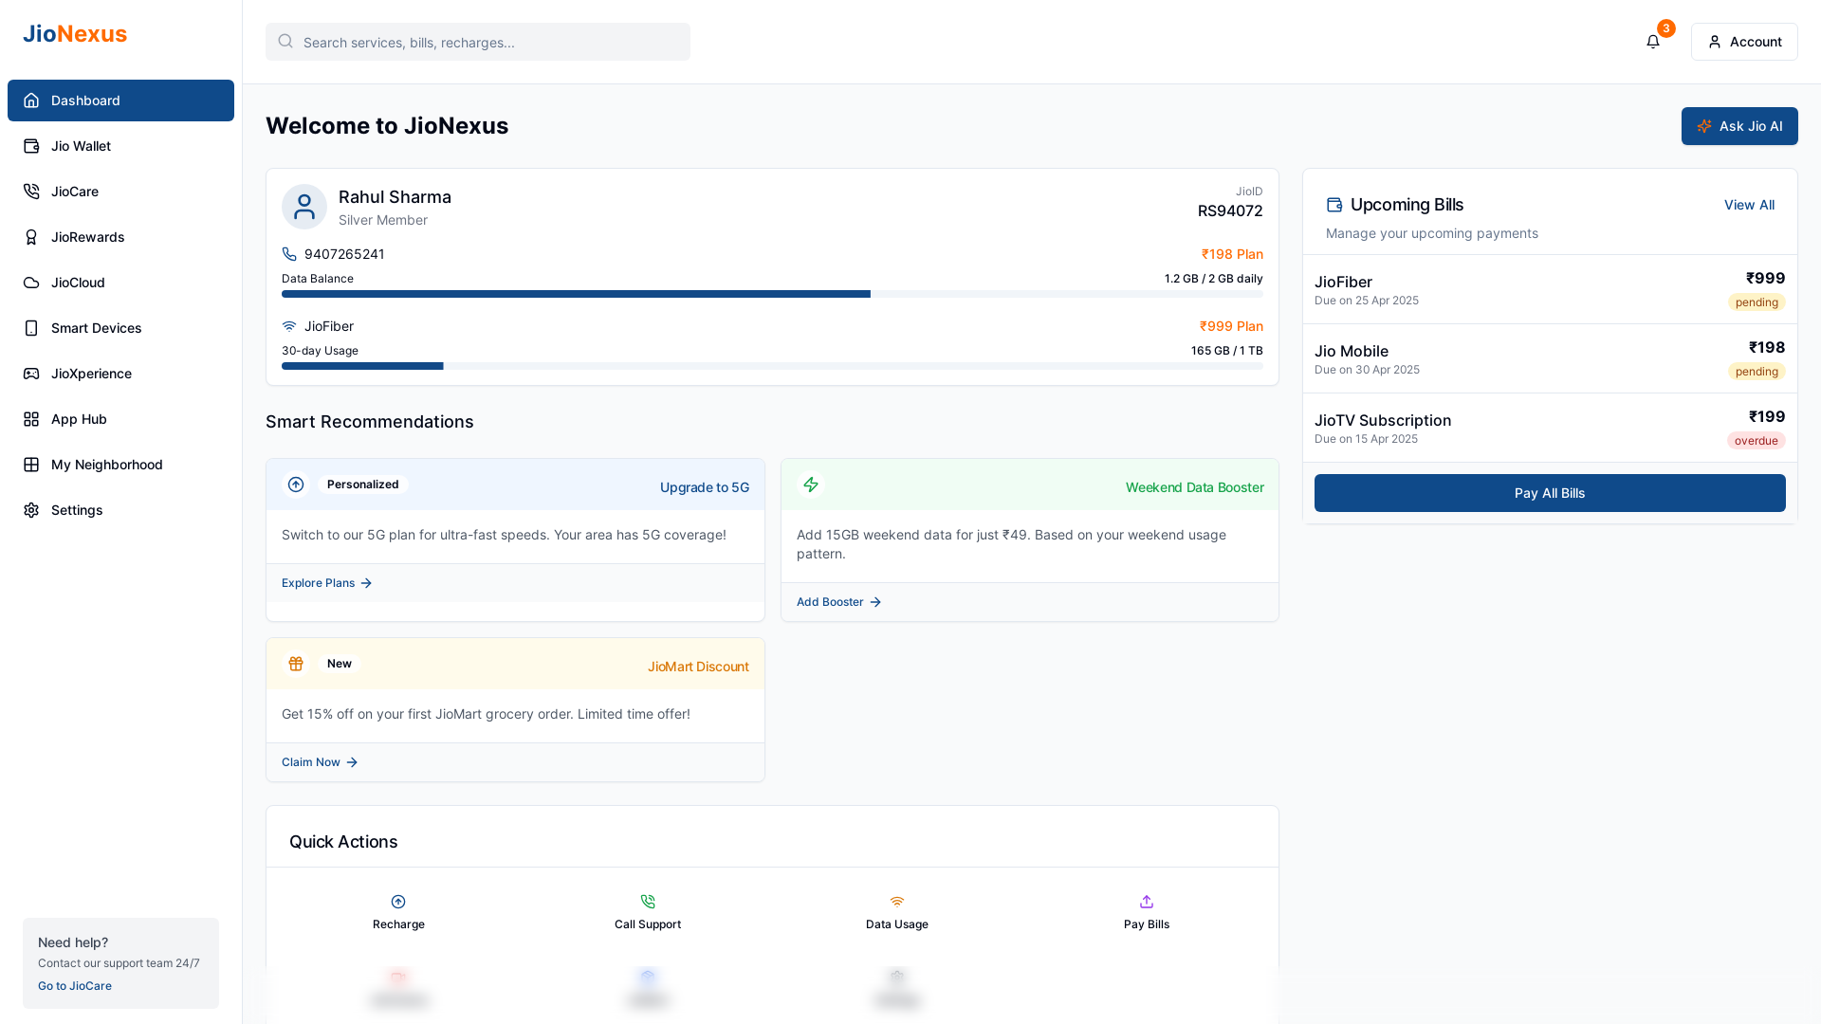The height and width of the screenshot is (1024, 1821).
Task: Click the overdue status badge
Action: (1756, 441)
